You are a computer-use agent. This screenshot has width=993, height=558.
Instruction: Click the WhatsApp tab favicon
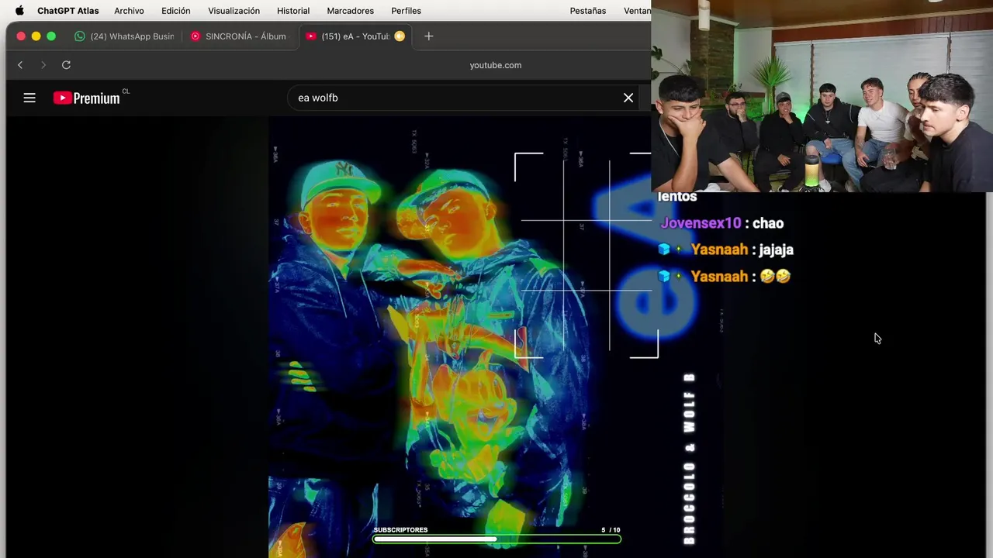(80, 36)
